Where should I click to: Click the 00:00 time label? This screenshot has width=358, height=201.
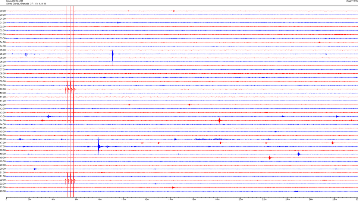point(3,11)
